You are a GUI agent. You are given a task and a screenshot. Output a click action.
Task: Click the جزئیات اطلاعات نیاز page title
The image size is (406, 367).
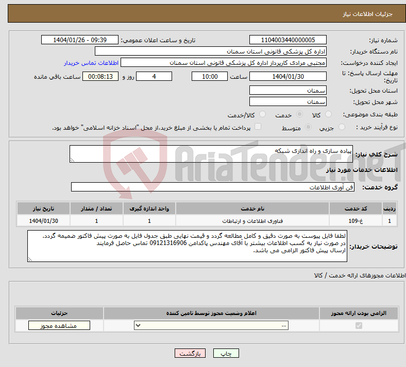pos(367,14)
